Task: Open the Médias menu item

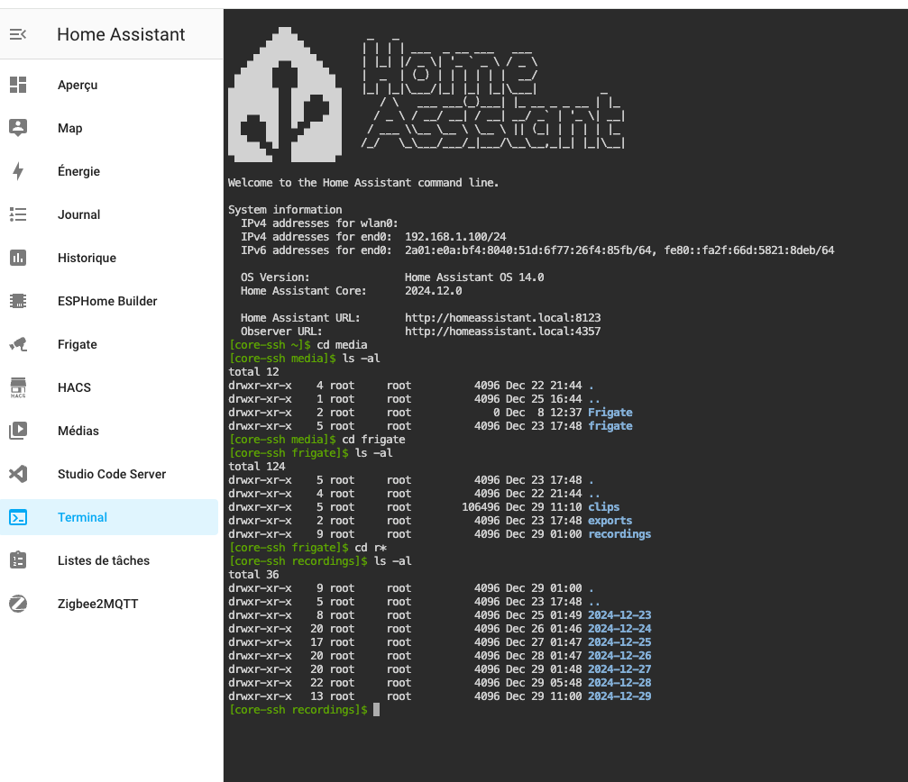Action: pos(78,431)
